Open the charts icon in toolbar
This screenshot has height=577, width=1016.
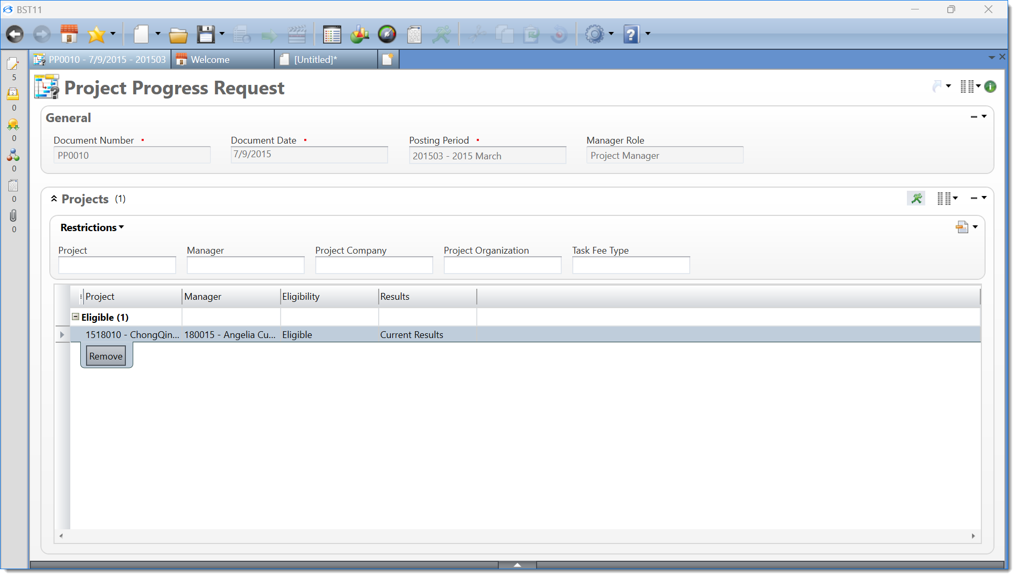(x=360, y=35)
